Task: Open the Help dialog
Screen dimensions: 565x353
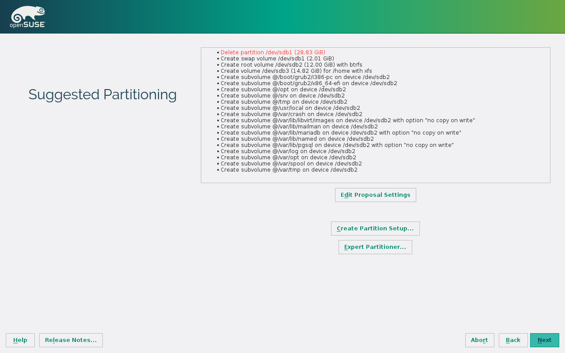Action: click(x=20, y=340)
